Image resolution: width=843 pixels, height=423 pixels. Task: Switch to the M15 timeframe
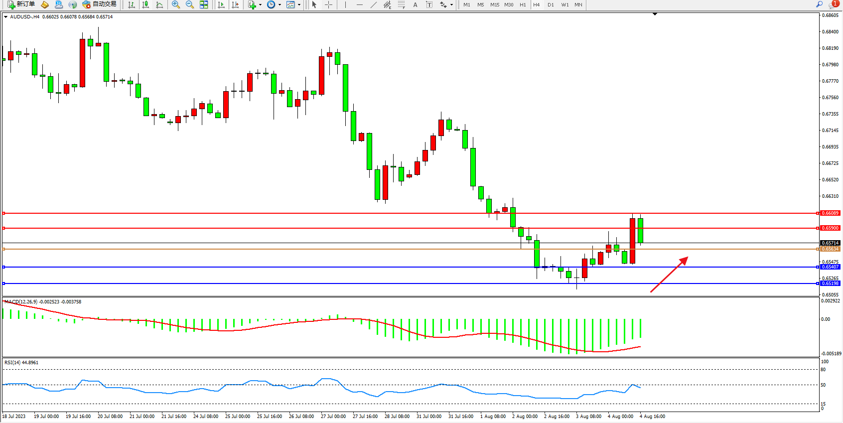(x=494, y=4)
